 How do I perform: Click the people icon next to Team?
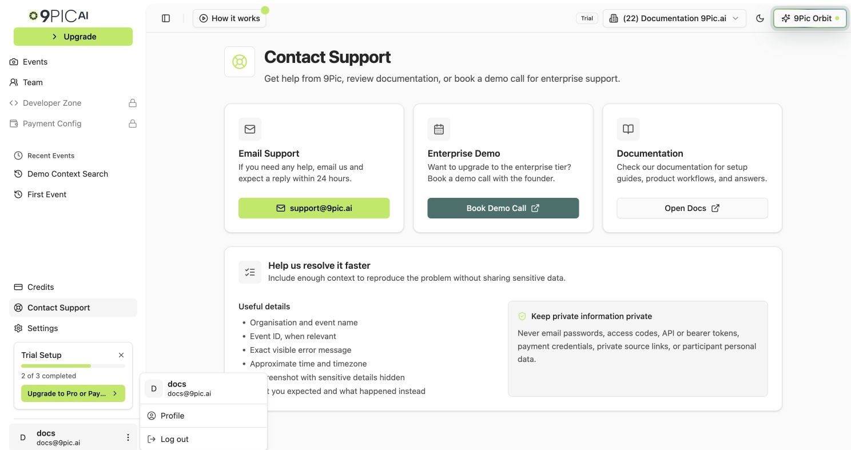pyautogui.click(x=14, y=82)
